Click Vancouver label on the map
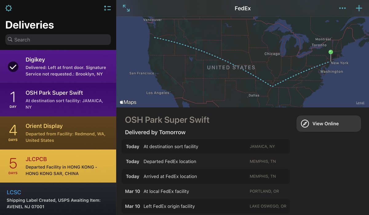369x215 pixels. [x=153, y=20]
